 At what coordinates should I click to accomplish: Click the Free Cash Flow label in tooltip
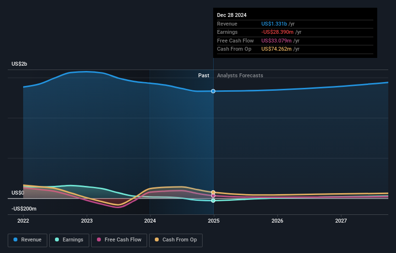pyautogui.click(x=235, y=41)
